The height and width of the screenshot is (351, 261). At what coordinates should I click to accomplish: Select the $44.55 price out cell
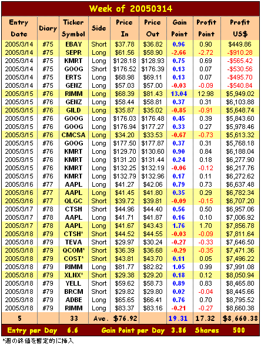pos(153,234)
